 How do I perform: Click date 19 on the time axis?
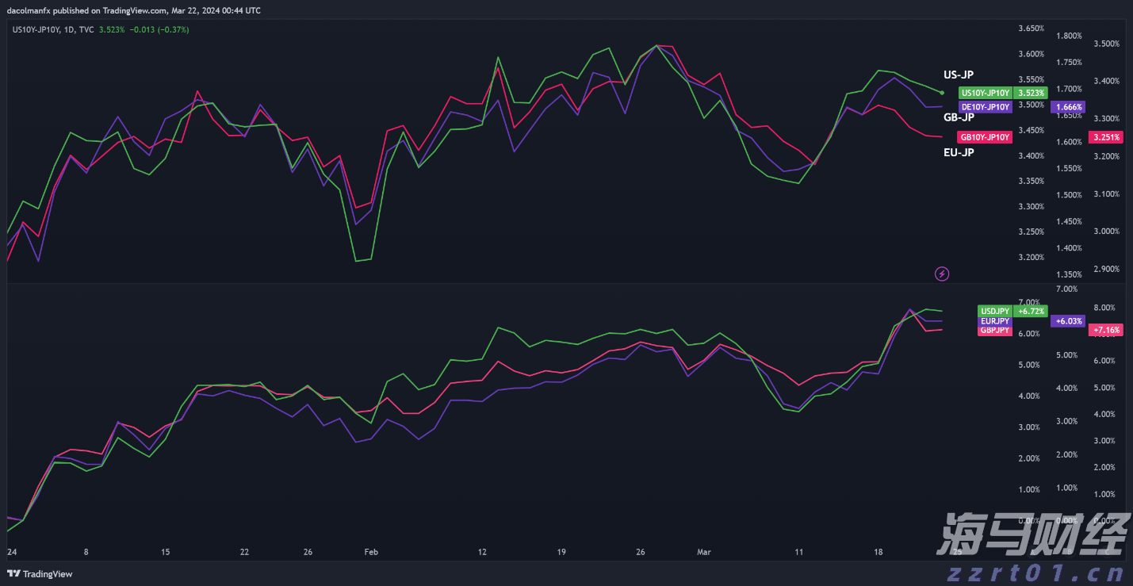pos(561,552)
